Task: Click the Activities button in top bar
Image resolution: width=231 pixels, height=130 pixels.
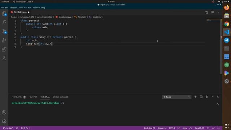Action: tap(5, 1)
